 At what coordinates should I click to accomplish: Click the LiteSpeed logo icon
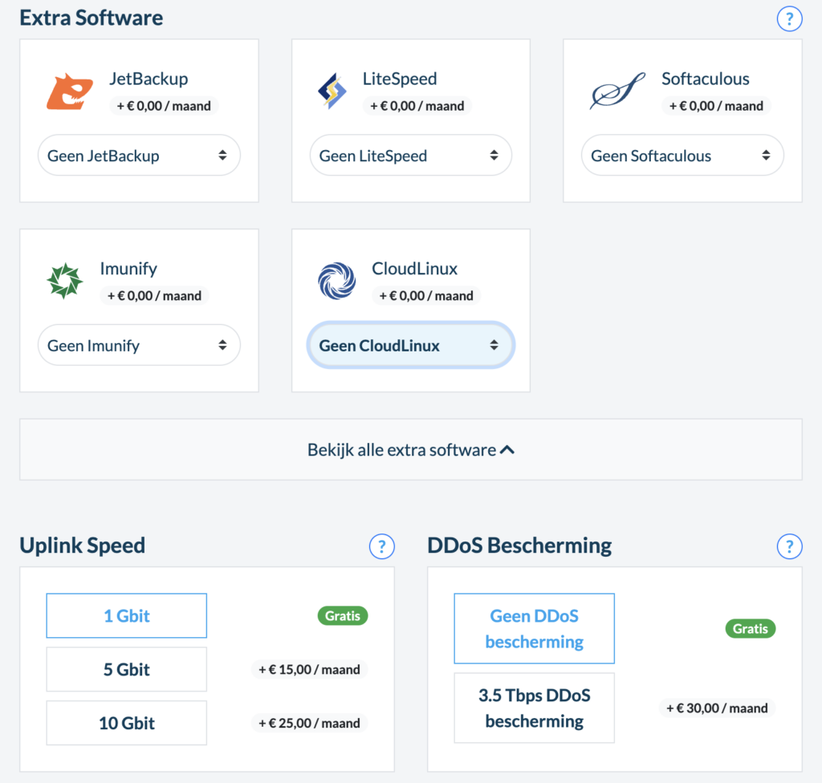(332, 91)
